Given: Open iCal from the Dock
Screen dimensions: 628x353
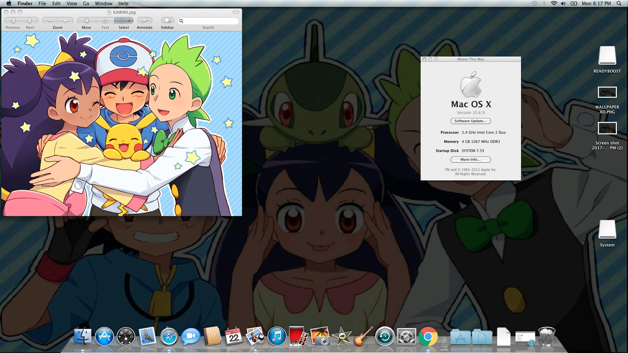Looking at the screenshot, I should click(x=234, y=336).
